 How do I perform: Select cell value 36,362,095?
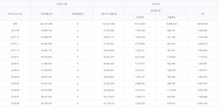point(109,64)
